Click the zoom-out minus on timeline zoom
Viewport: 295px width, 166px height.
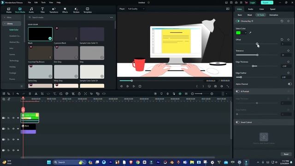pos(192,94)
